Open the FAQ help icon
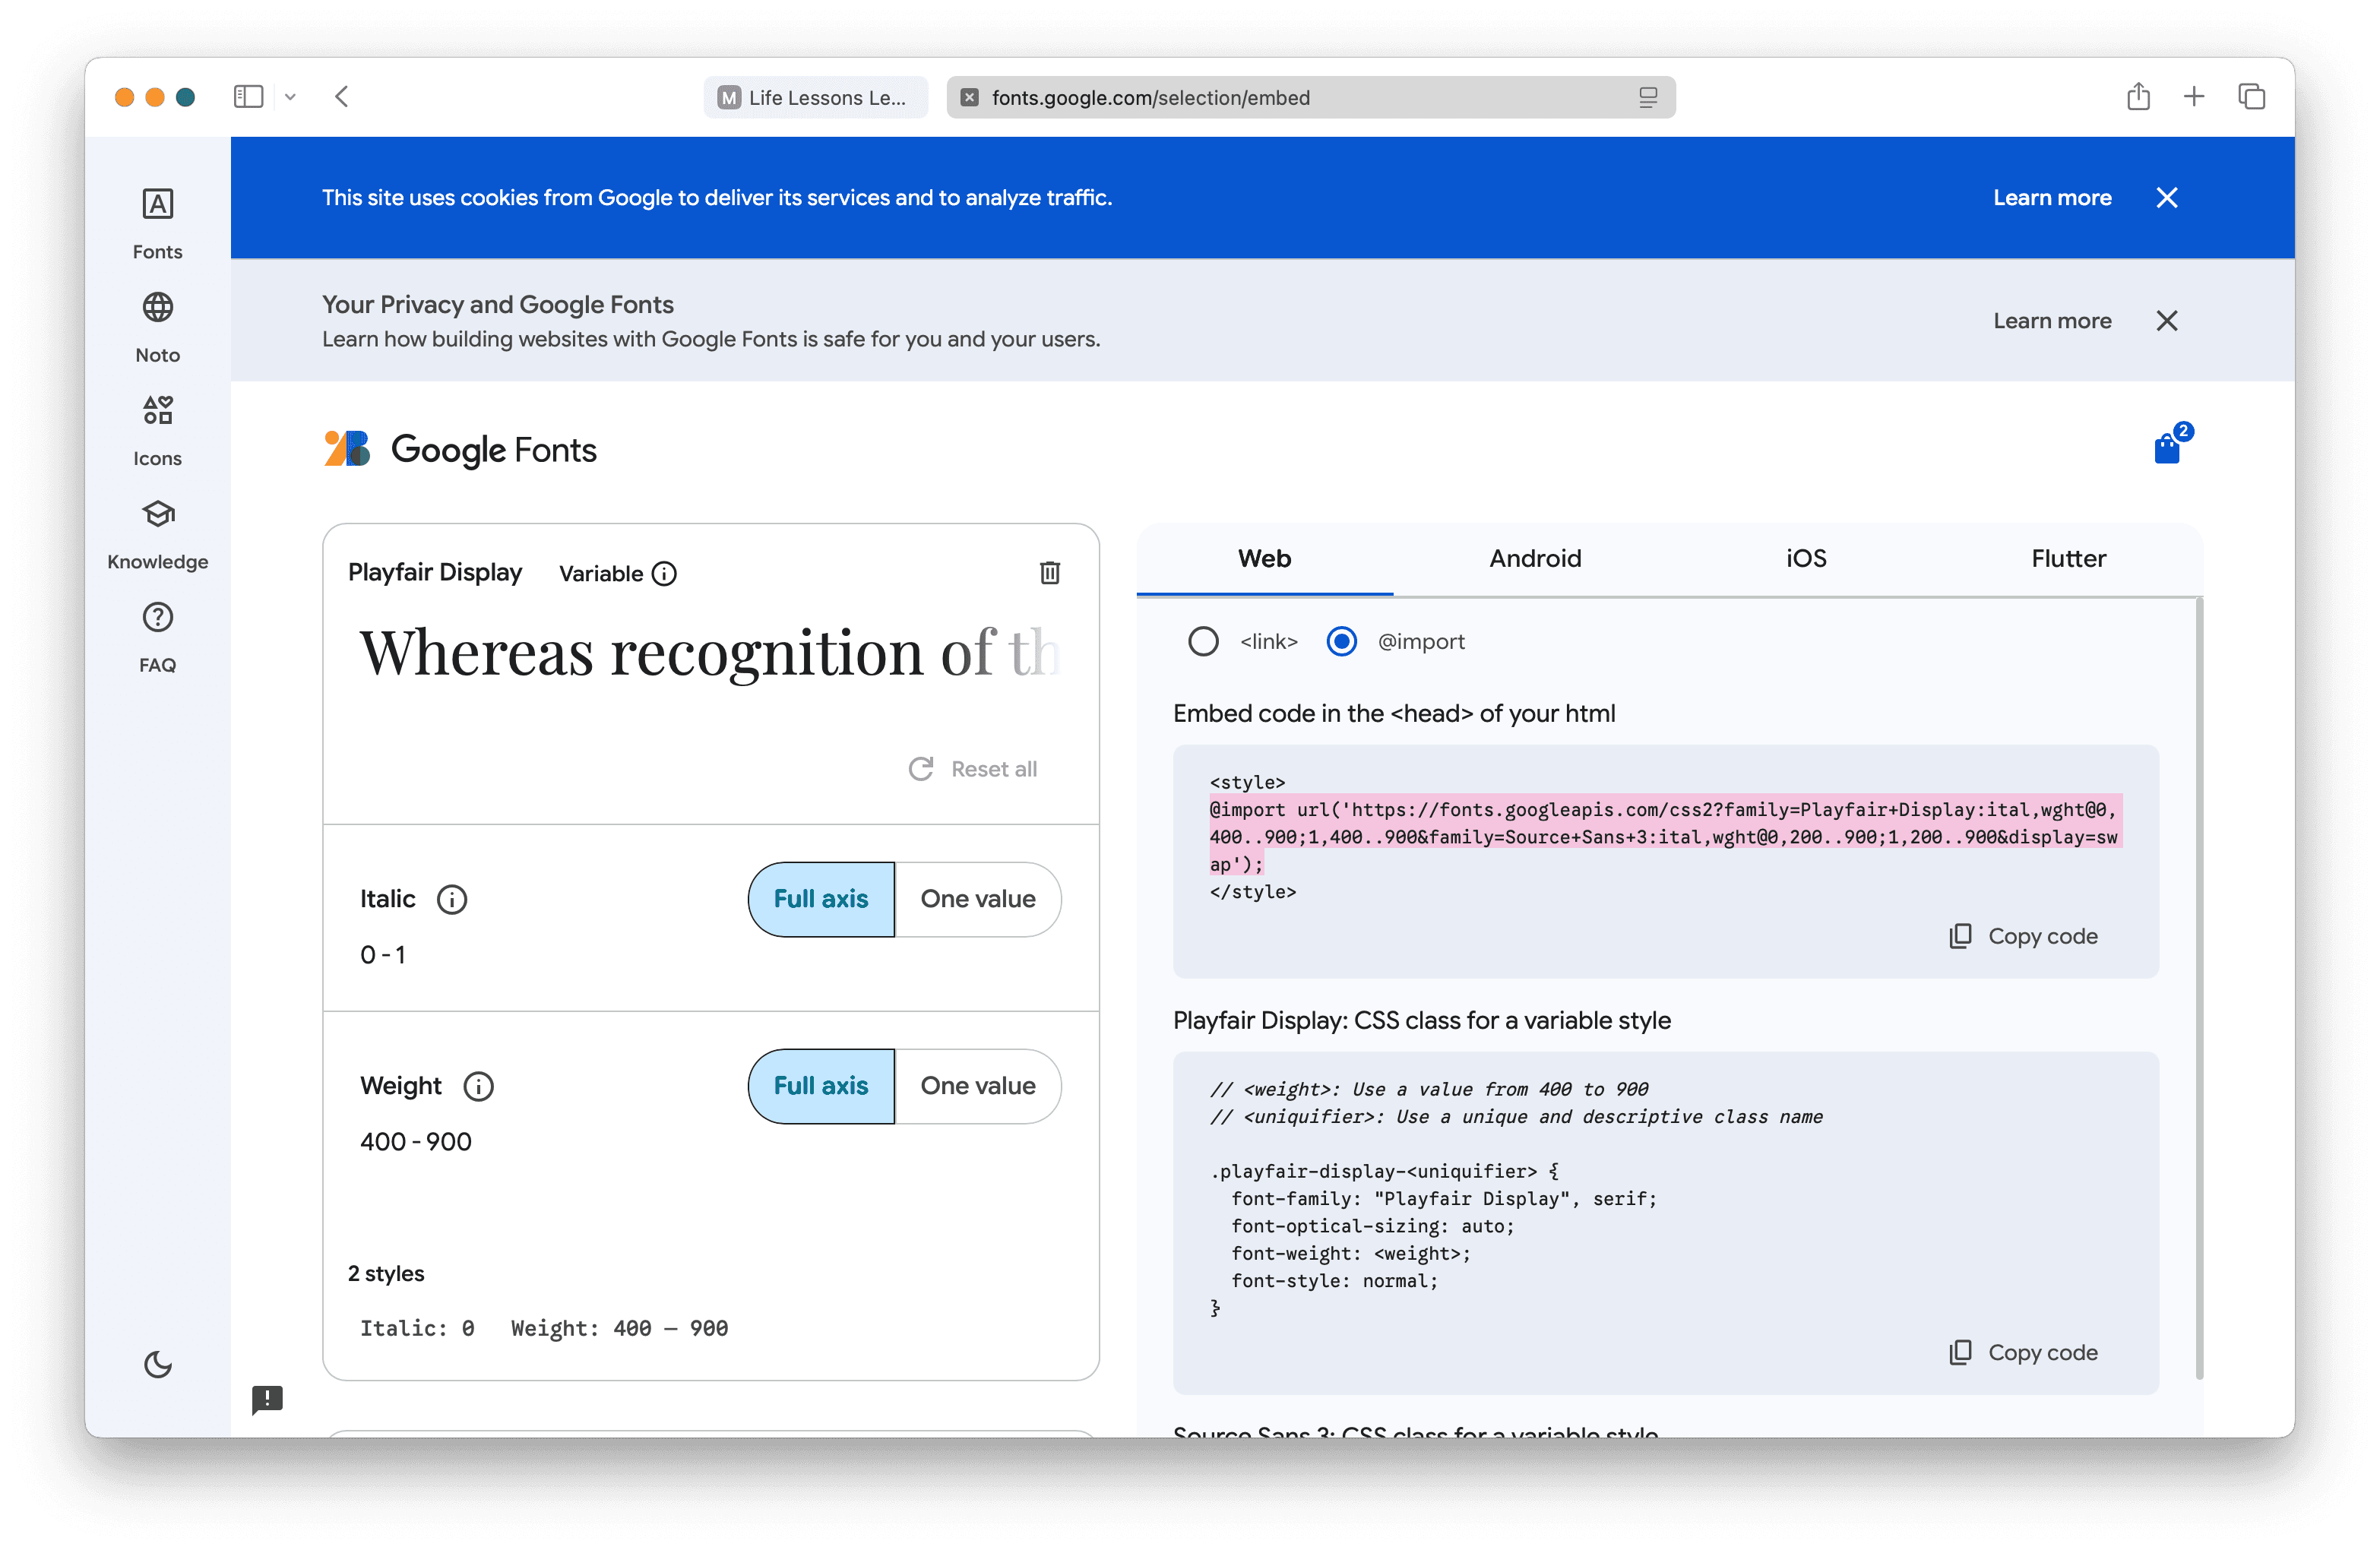The width and height of the screenshot is (2380, 1550). coord(157,618)
